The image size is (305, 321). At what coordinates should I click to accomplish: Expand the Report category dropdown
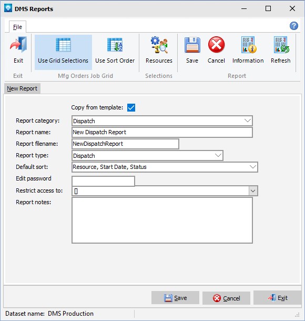(248, 121)
